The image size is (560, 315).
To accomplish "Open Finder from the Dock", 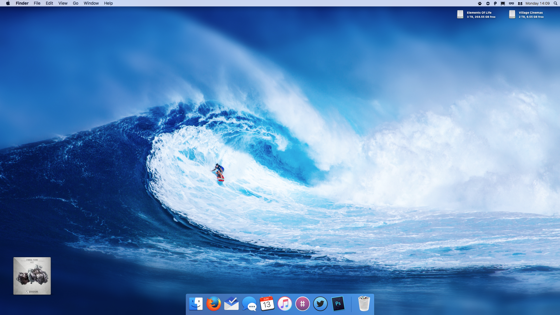I will [x=196, y=304].
